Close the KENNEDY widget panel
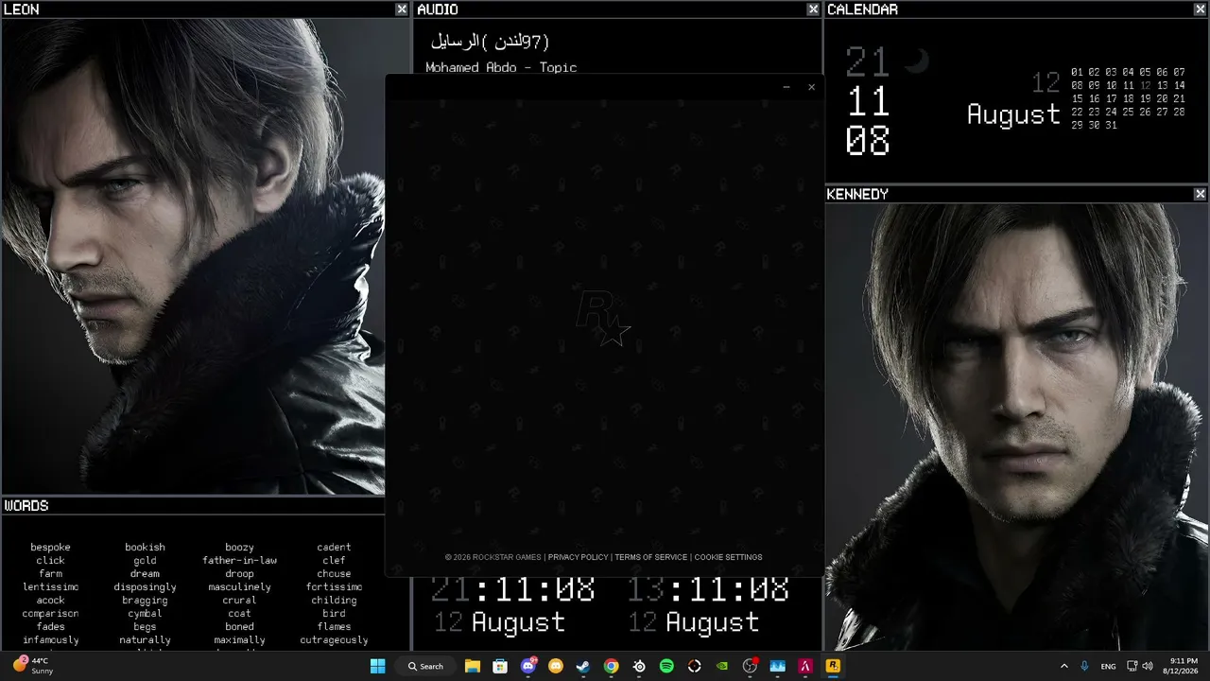1210x681 pixels. [1201, 194]
